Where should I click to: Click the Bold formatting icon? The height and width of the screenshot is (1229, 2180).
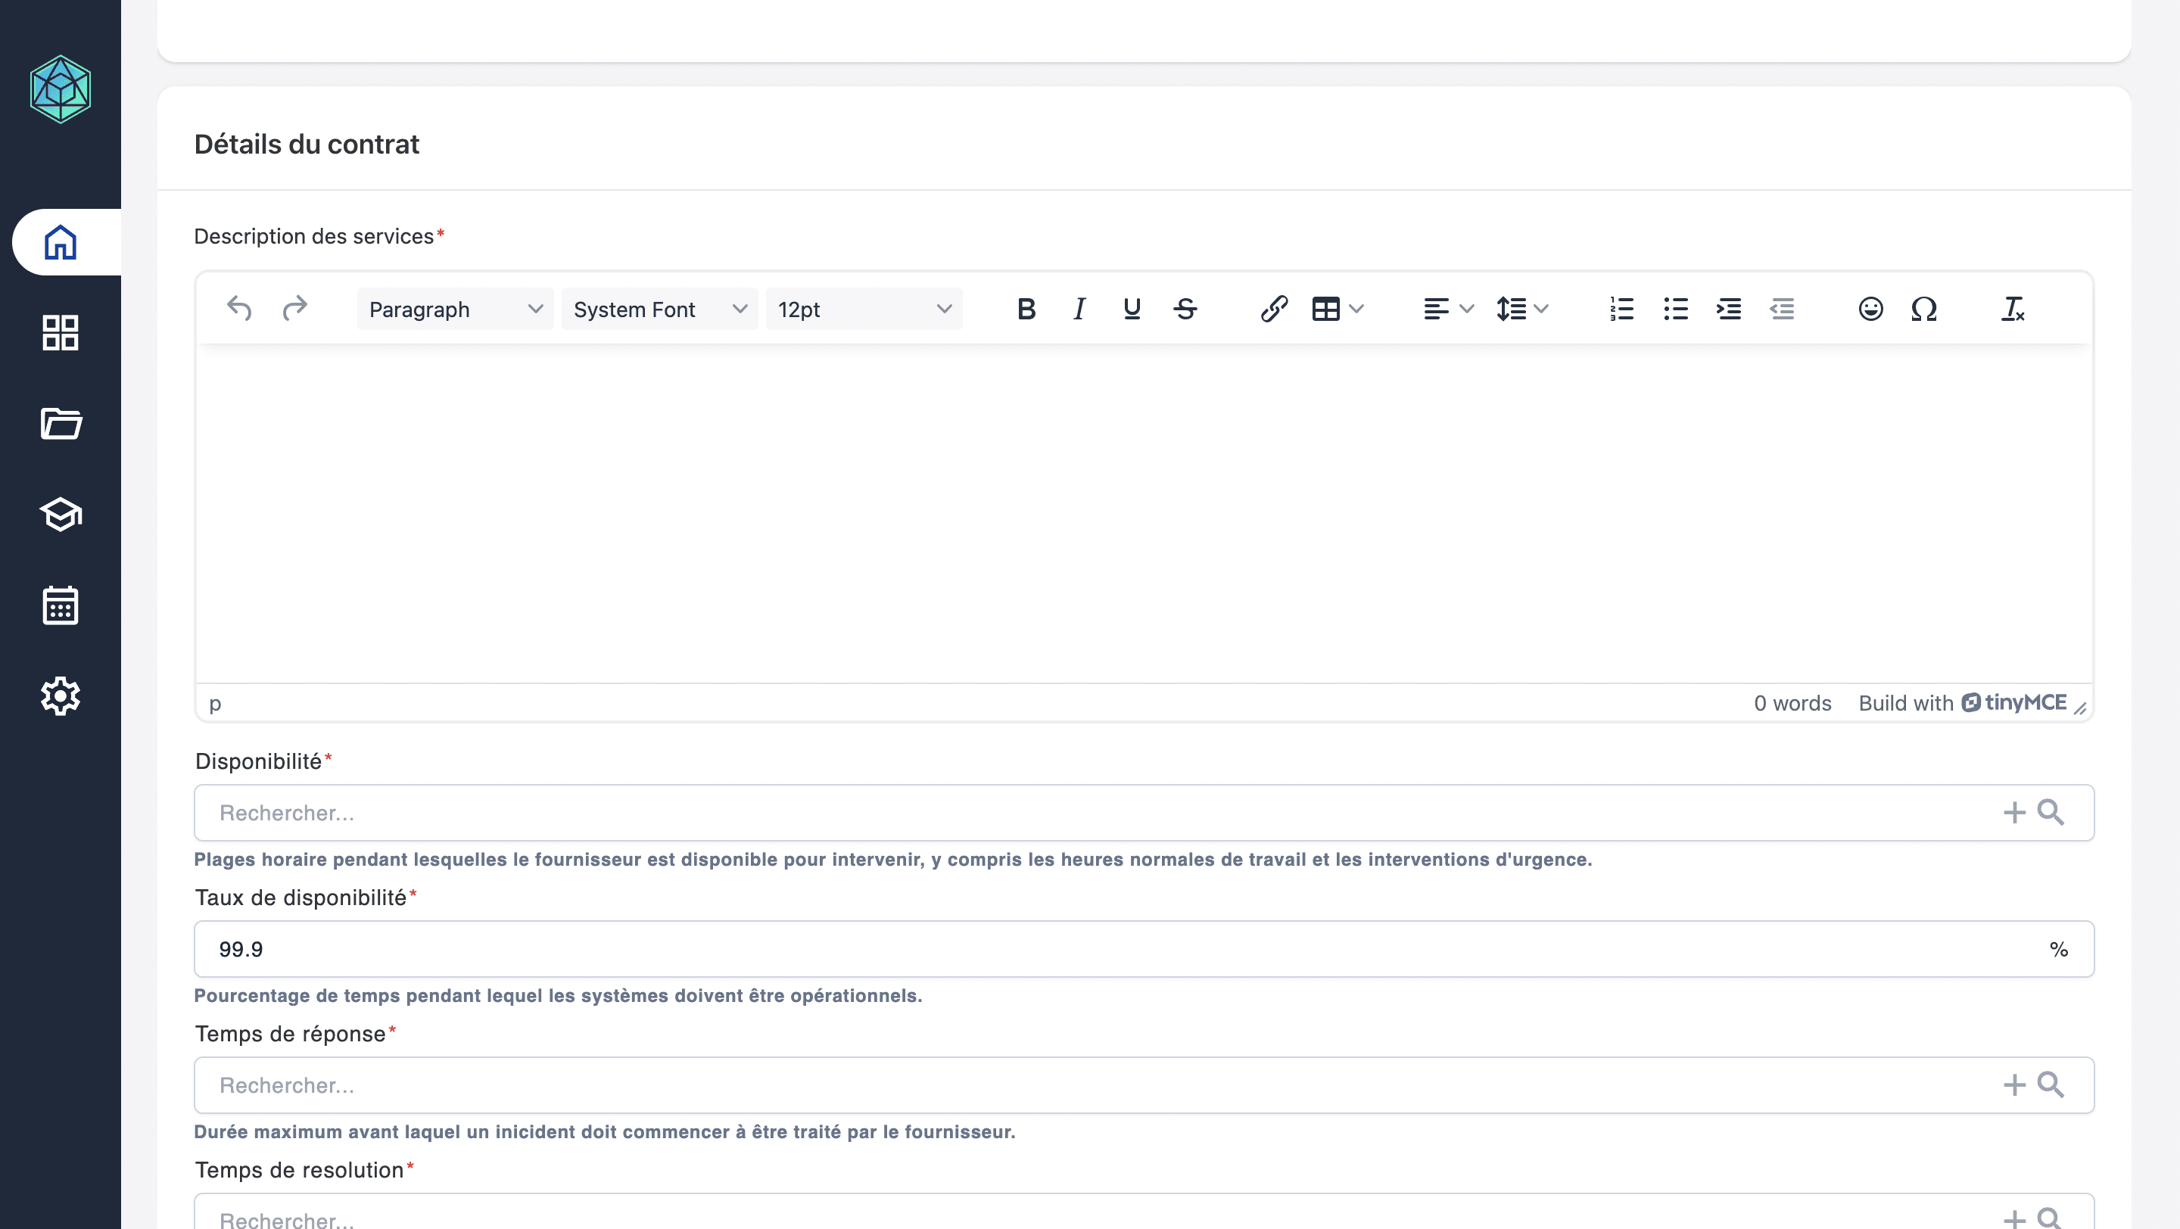[x=1026, y=310]
